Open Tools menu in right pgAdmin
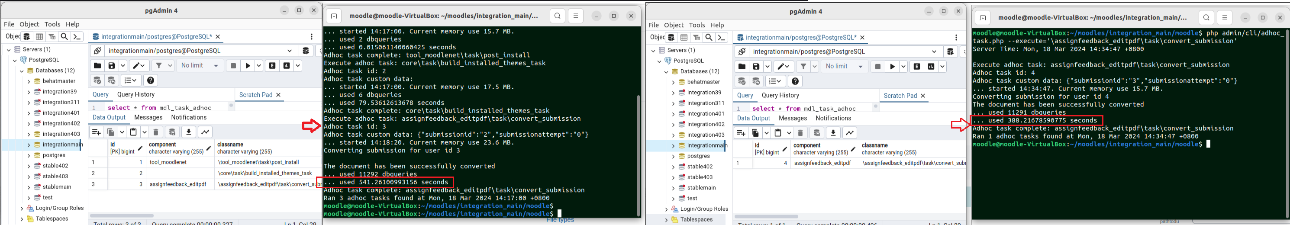This screenshot has width=1290, height=225. [697, 25]
